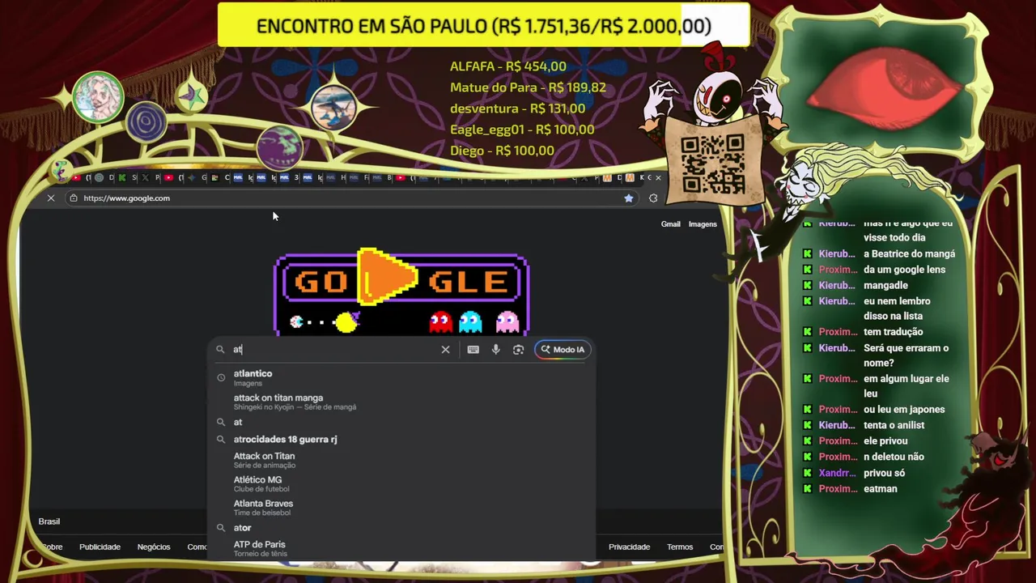Select the 'ator' suggestion
Image resolution: width=1036 pixels, height=583 pixels.
(x=401, y=528)
